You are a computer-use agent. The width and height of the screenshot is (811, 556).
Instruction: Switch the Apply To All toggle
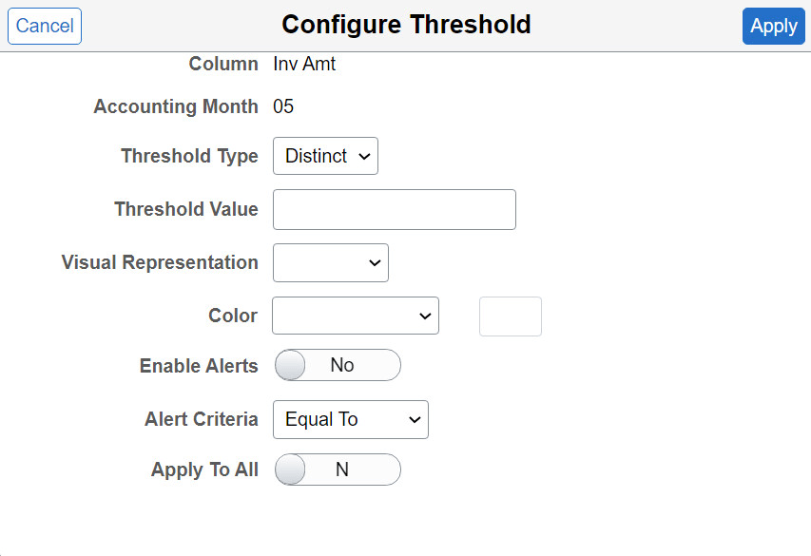pyautogui.click(x=337, y=470)
